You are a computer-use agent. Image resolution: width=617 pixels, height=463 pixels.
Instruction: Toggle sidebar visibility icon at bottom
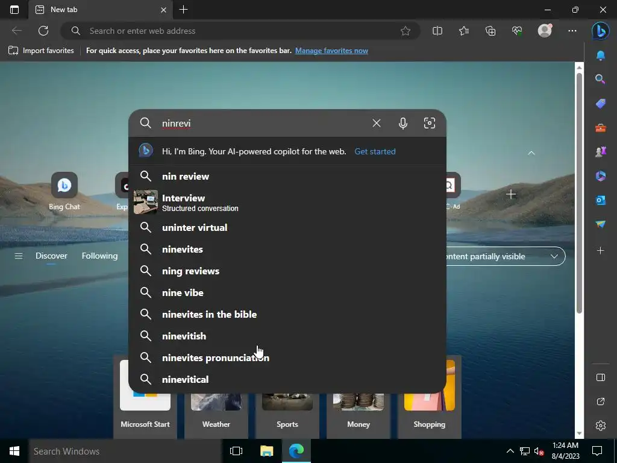[601, 377]
